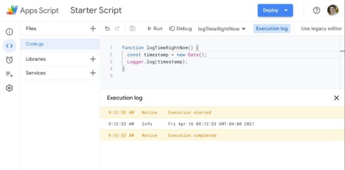Toggle the Execution log button

tap(272, 29)
